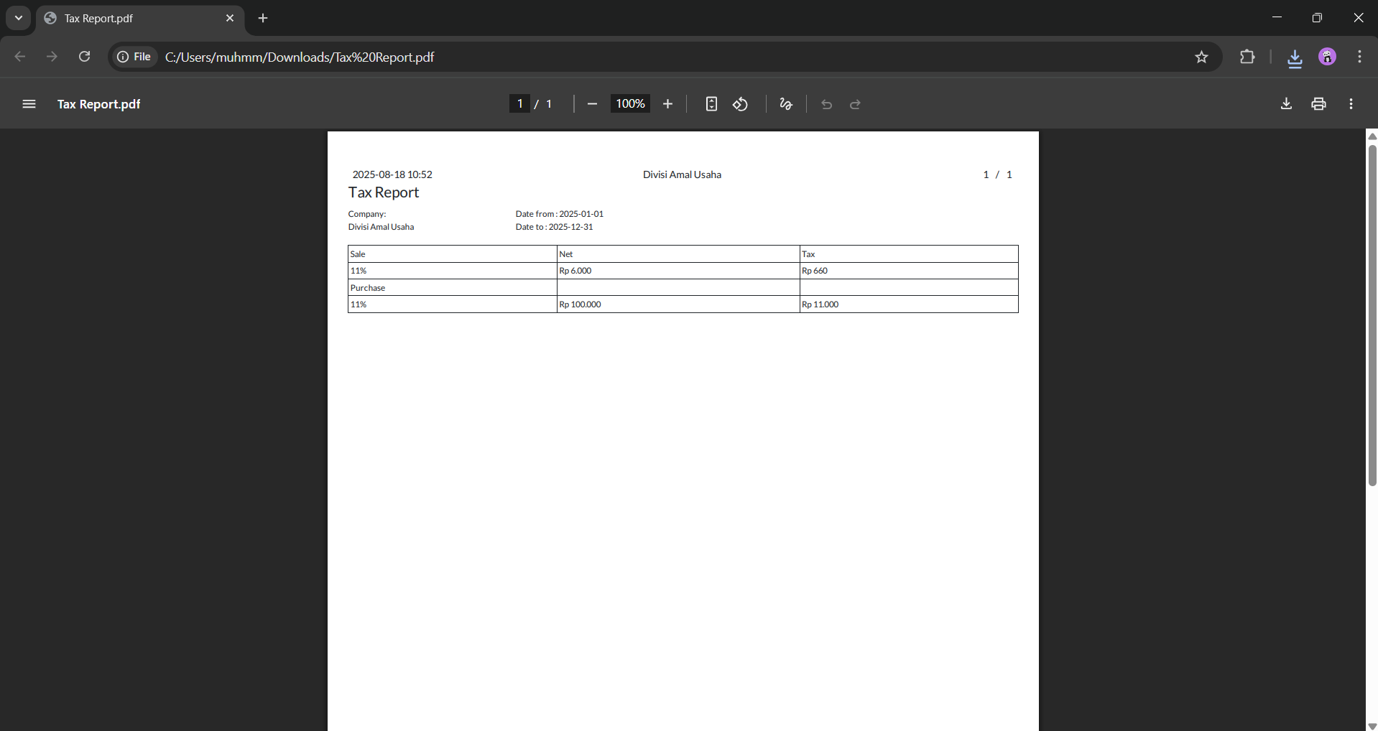Open the browser extensions menu
The height and width of the screenshot is (731, 1378).
1247,57
